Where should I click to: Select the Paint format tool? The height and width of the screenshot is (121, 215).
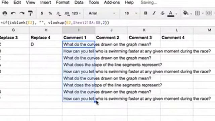(x=30, y=13)
